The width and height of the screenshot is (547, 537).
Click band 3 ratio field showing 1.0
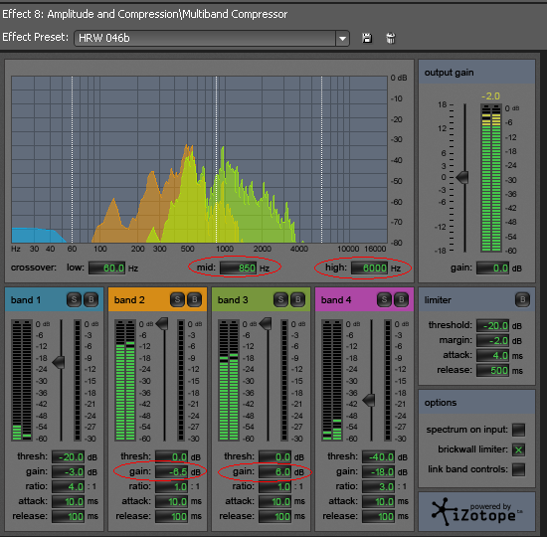coord(274,486)
